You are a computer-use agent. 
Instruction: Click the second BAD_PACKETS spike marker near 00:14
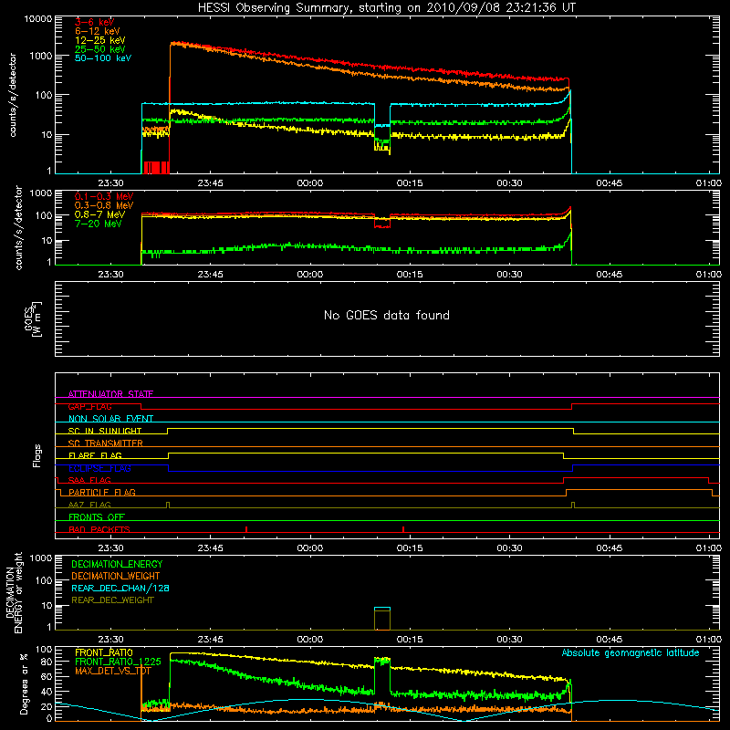coord(403,529)
